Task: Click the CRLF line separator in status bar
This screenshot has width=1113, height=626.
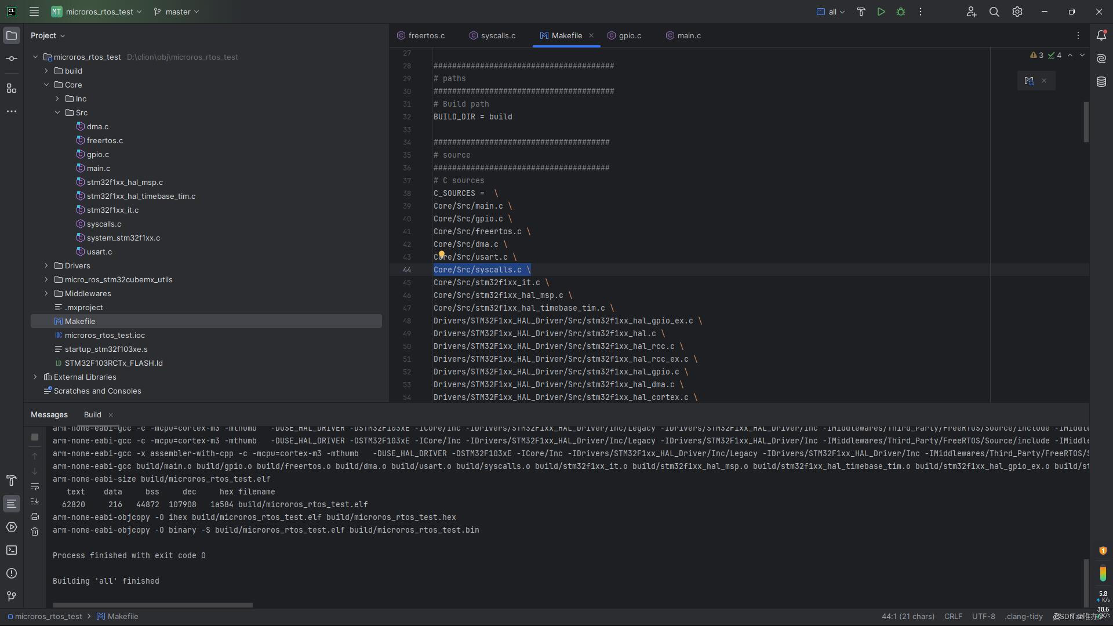Action: pos(952,616)
